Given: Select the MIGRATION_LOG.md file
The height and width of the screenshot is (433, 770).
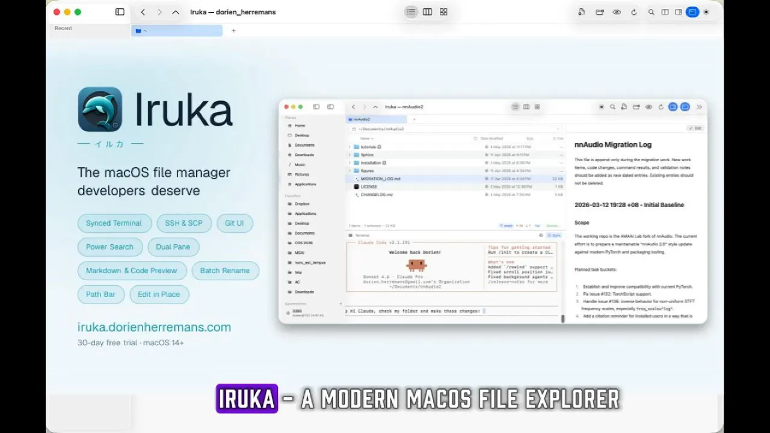Looking at the screenshot, I should (x=455, y=179).
